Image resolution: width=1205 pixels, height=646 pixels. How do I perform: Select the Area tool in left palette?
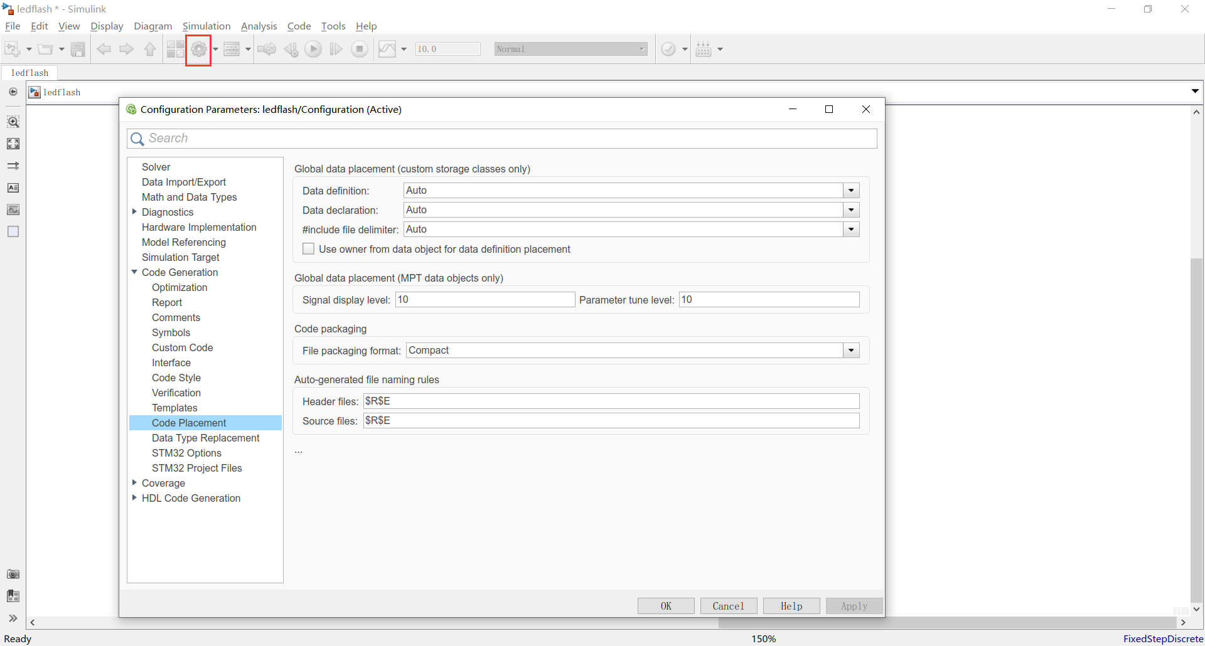click(13, 231)
